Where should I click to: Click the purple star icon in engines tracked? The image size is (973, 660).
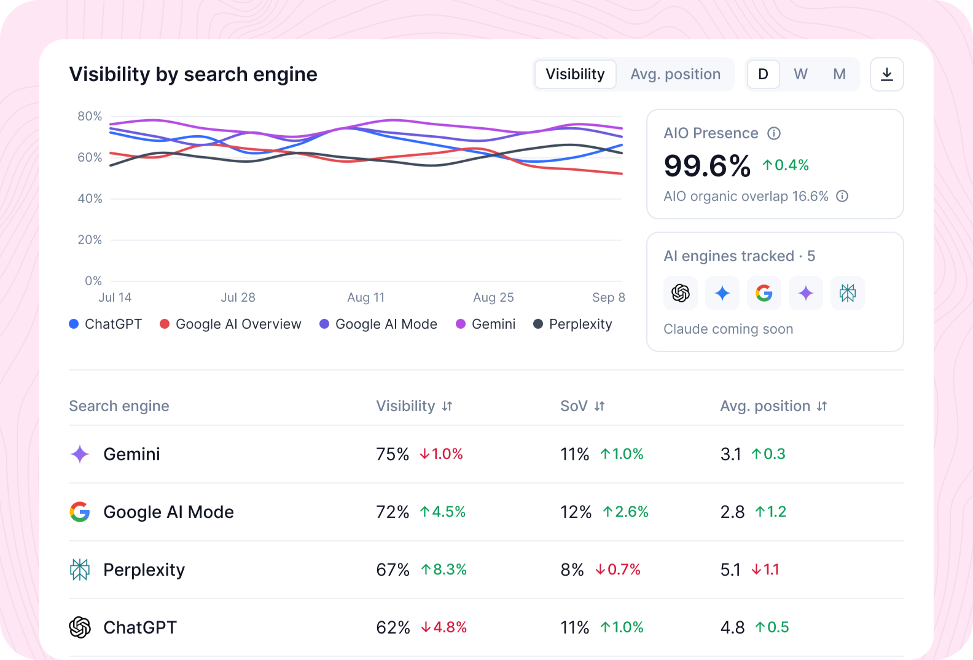click(806, 293)
